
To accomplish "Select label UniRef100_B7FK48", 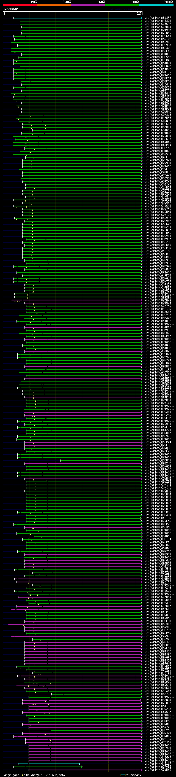I will pos(158,60).
